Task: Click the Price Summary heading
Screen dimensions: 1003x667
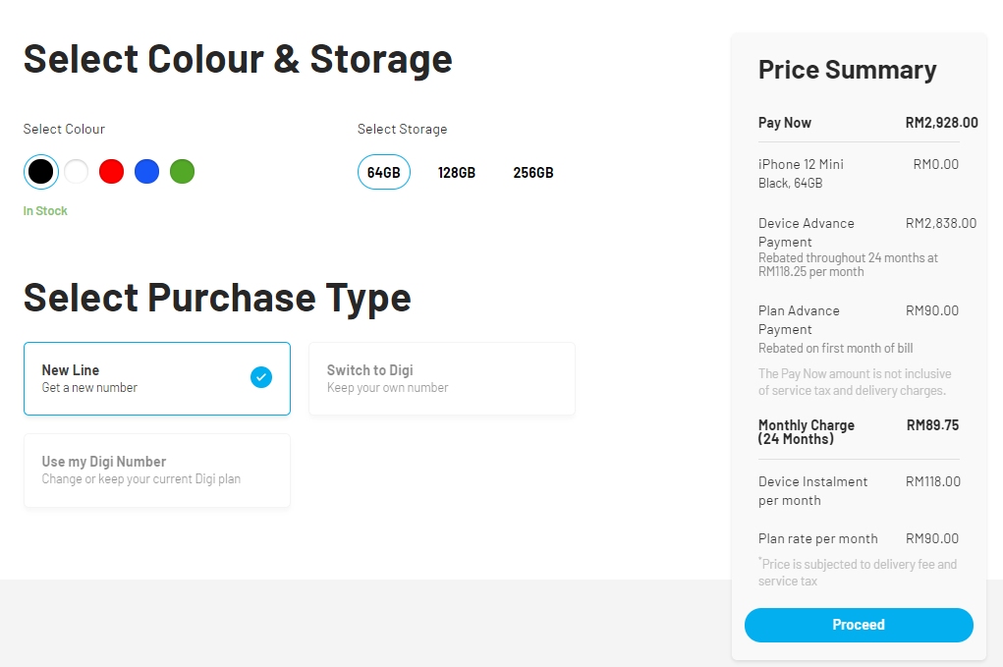Action: (847, 70)
